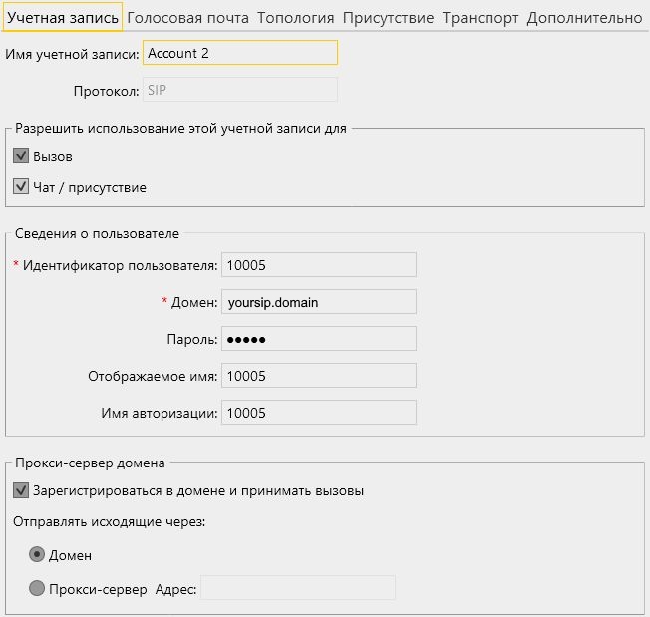
Task: Toggle the Чат / присутствие checkbox
Action: (x=21, y=186)
